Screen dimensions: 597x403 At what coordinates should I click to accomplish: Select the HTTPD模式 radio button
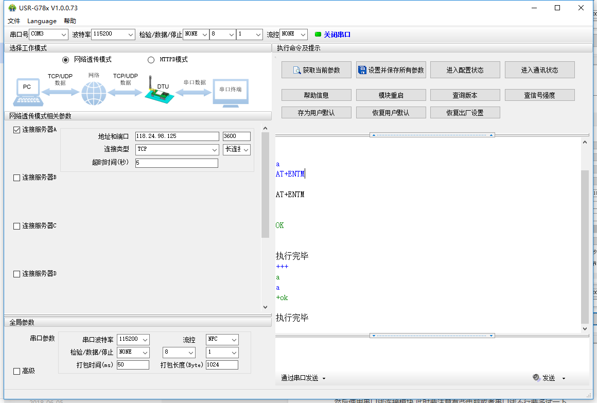pyautogui.click(x=151, y=60)
